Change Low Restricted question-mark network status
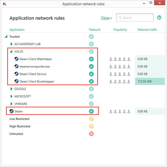This screenshot has width=167, height=167. (91, 119)
